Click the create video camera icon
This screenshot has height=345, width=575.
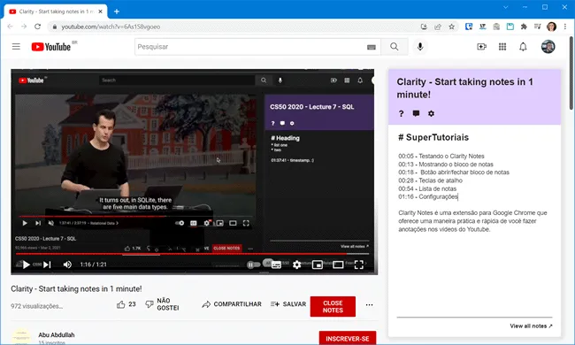point(481,47)
